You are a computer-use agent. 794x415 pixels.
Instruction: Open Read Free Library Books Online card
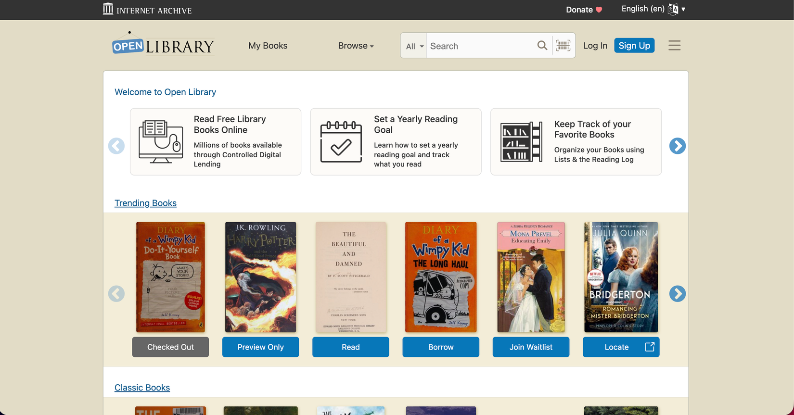pyautogui.click(x=216, y=141)
